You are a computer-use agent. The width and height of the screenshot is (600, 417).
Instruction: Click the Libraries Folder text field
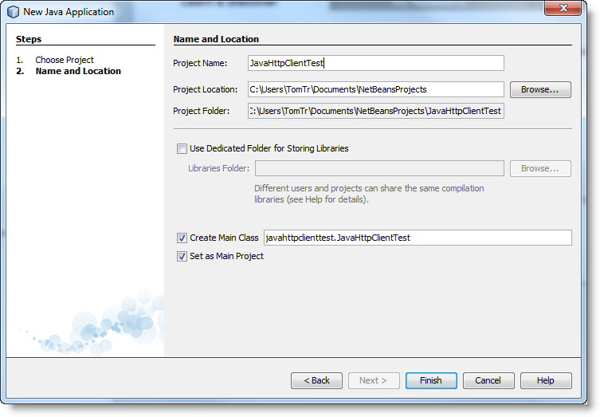click(x=379, y=168)
